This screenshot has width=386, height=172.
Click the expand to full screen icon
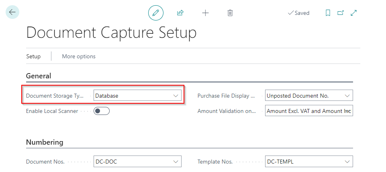coord(354,13)
